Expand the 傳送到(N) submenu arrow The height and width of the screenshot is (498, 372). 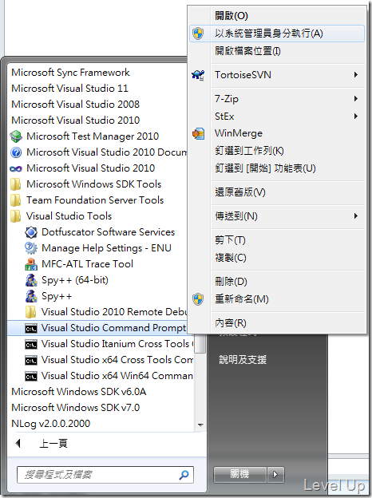(x=356, y=216)
